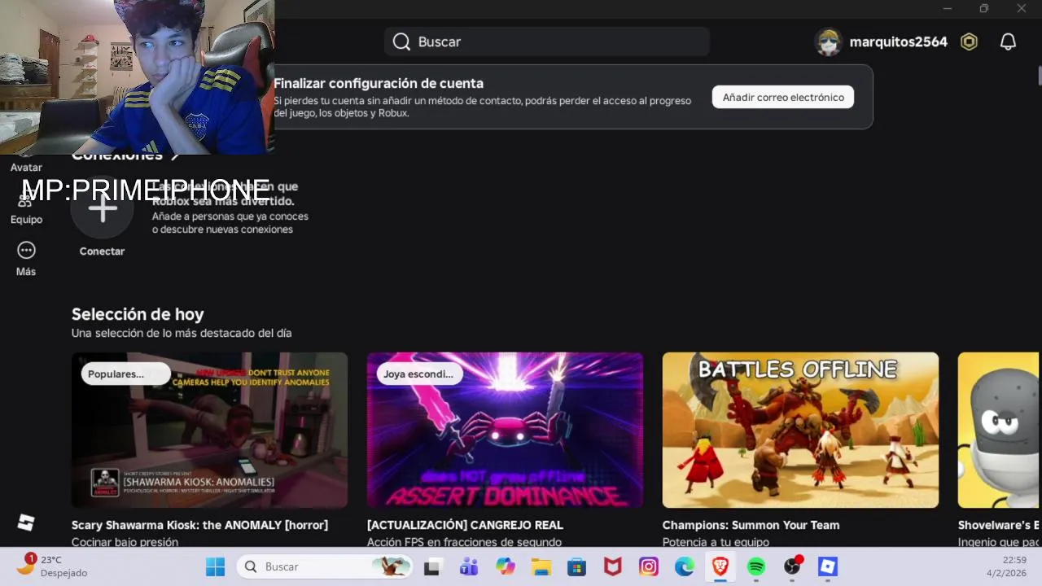Open Shovelware's game thumbnail with gray character

tap(998, 430)
